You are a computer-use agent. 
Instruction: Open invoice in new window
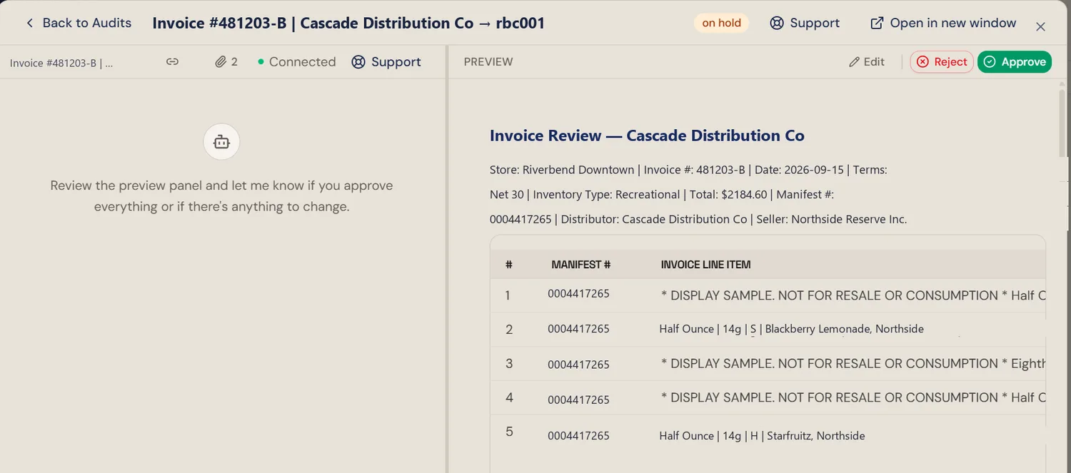(x=943, y=23)
